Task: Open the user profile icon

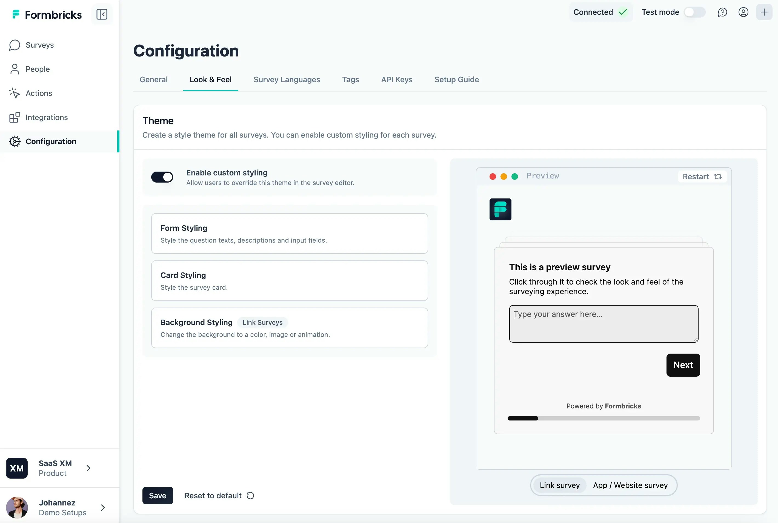Action: click(743, 12)
